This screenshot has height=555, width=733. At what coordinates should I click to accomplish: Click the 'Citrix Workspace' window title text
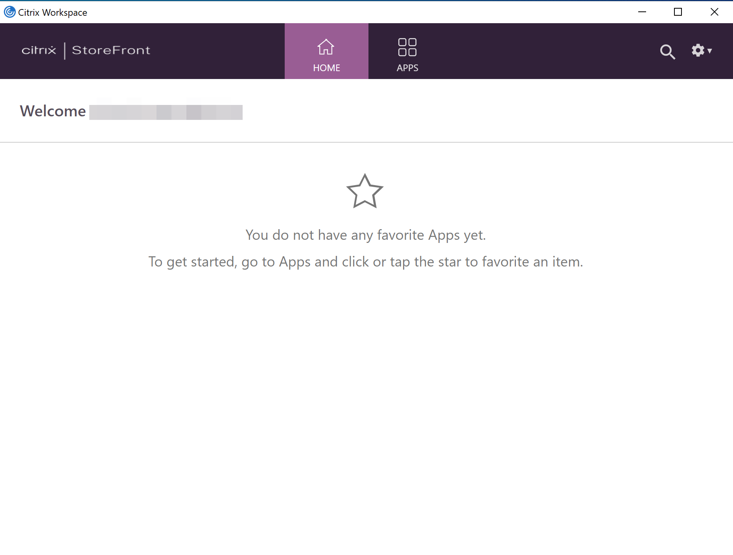(53, 13)
